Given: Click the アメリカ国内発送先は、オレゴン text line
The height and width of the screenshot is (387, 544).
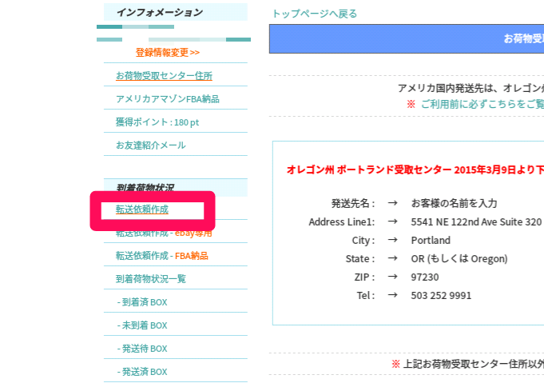Looking at the screenshot, I should (x=471, y=88).
